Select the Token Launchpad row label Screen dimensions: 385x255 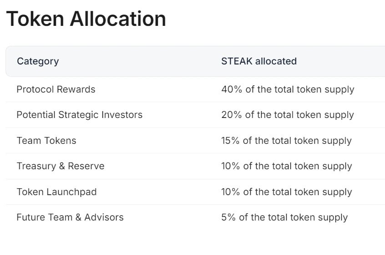pyautogui.click(x=56, y=192)
